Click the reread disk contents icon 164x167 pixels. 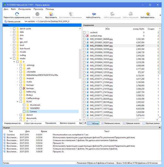(17, 14)
